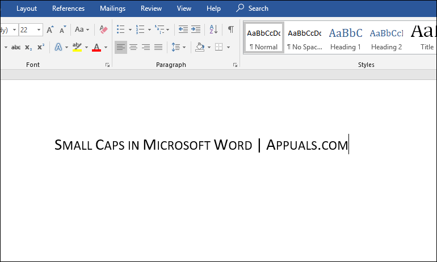Viewport: 437px width, 262px height.
Task: Apply Text Effects and Typography
Action: (58, 47)
